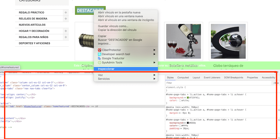Open the RELOJES DE MADERA category link
Image resolution: width=280 pixels, height=139 pixels.
click(x=33, y=19)
